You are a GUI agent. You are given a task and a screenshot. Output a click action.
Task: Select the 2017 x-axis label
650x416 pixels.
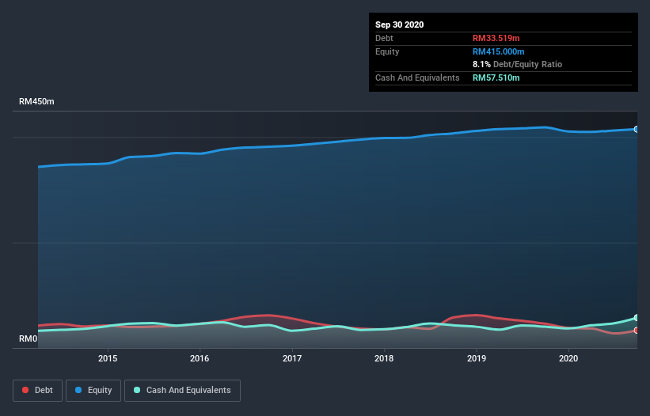[292, 358]
